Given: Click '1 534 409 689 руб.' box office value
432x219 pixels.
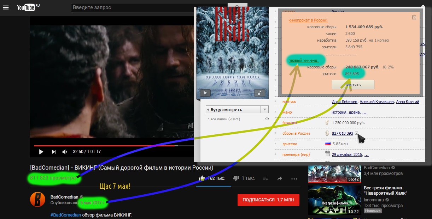Looking at the screenshot, I should point(364,27).
